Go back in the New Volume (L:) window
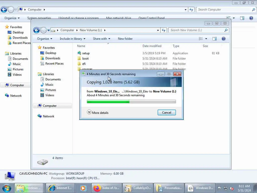Screen dimensions: 257x193 point(36,30)
